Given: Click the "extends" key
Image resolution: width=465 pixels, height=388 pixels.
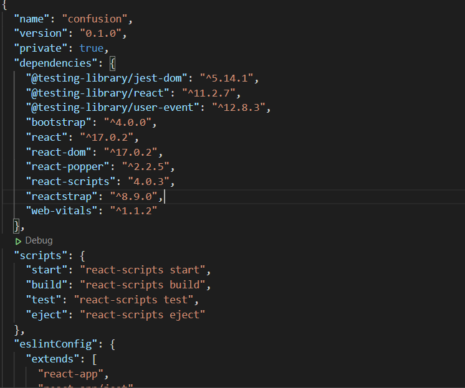Looking at the screenshot, I should pyautogui.click(x=53, y=359).
